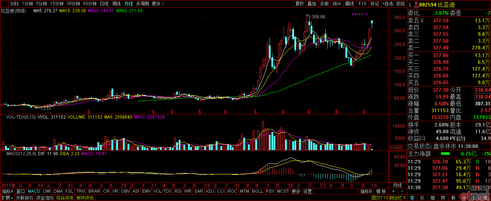Open the 资金流向 tab
The width and height of the screenshot is (491, 201).
45,198
